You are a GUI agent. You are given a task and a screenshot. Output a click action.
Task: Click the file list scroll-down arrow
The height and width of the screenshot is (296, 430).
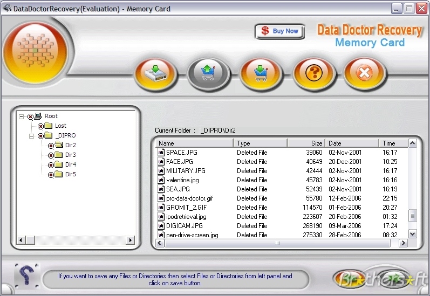tap(412, 234)
